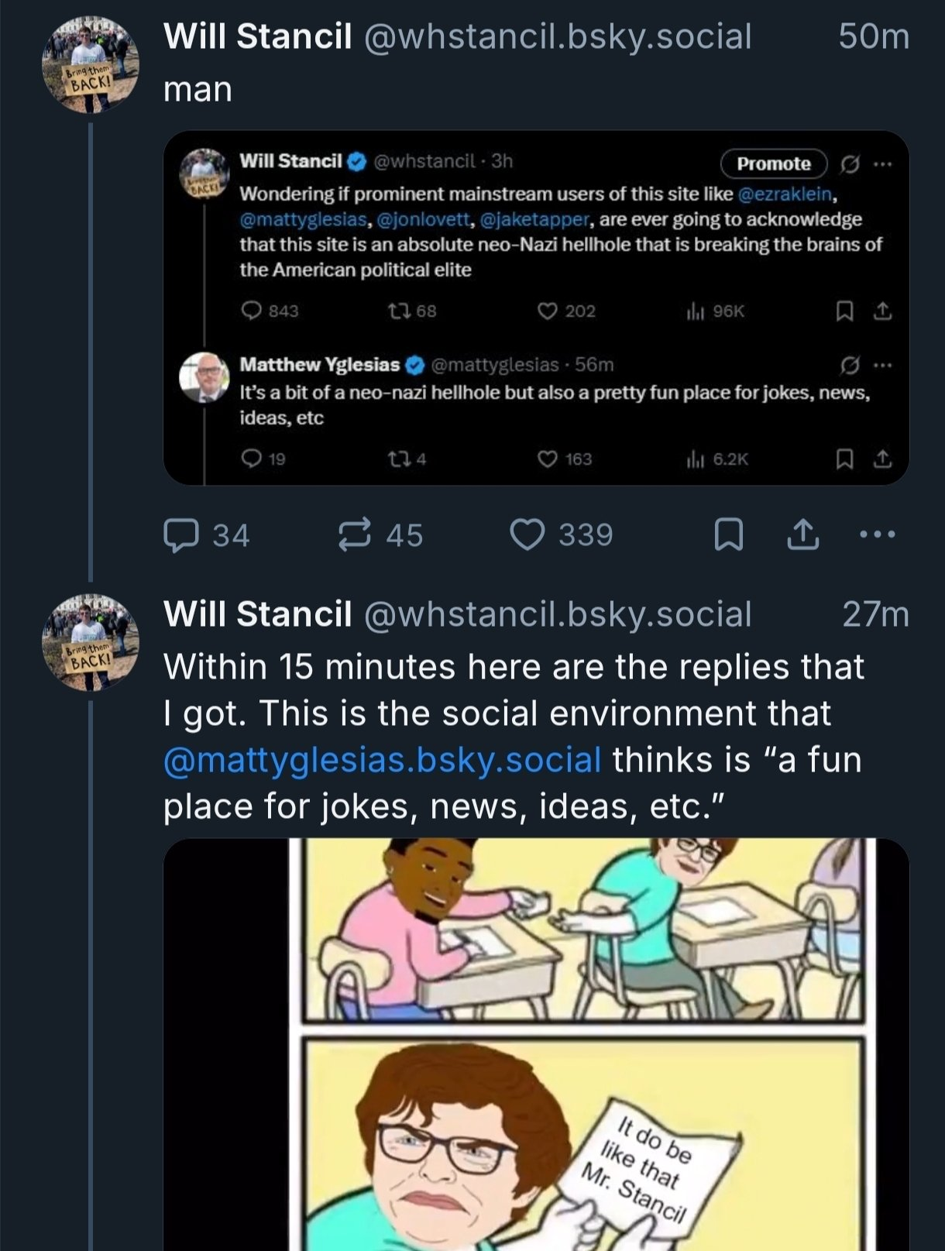This screenshot has height=1251, width=945.
Task: Open the views chart icon showing 96K
Action: pyautogui.click(x=696, y=311)
